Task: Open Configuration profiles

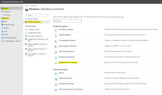Action: [x=34, y=33]
